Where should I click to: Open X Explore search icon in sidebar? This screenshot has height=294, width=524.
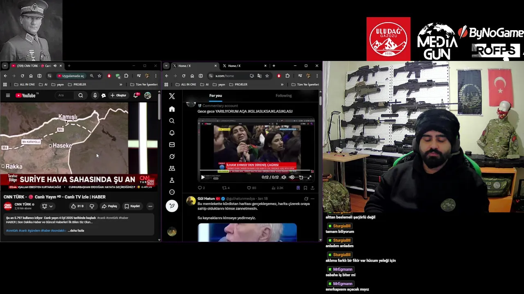coord(172,121)
